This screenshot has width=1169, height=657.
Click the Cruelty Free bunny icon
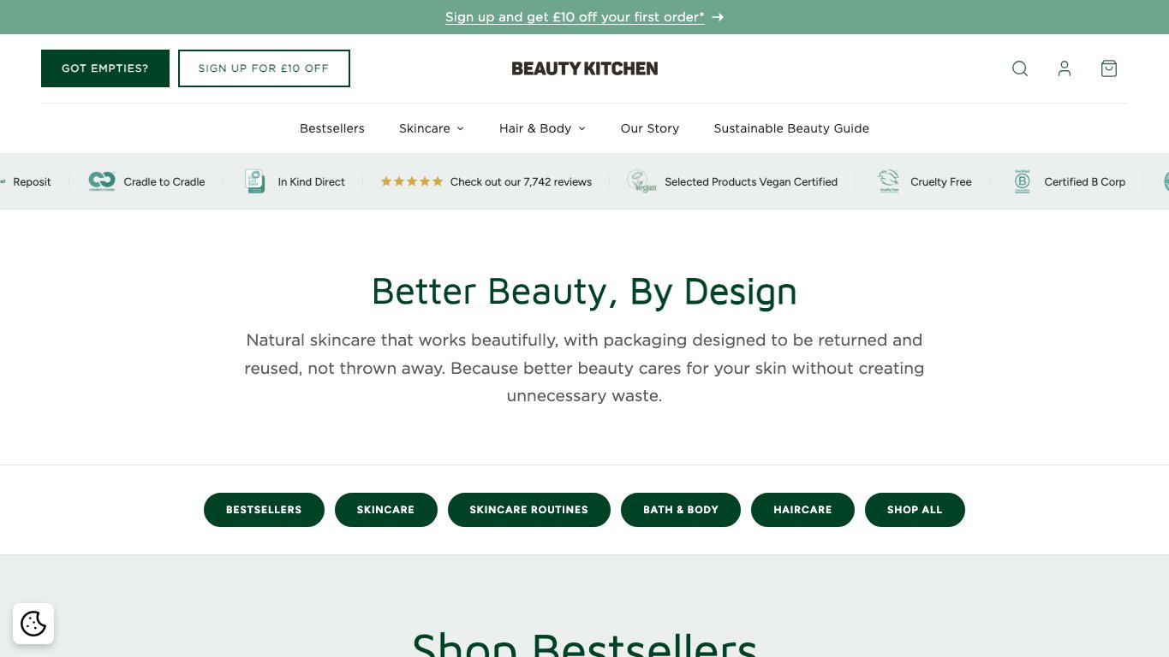pyautogui.click(x=888, y=181)
